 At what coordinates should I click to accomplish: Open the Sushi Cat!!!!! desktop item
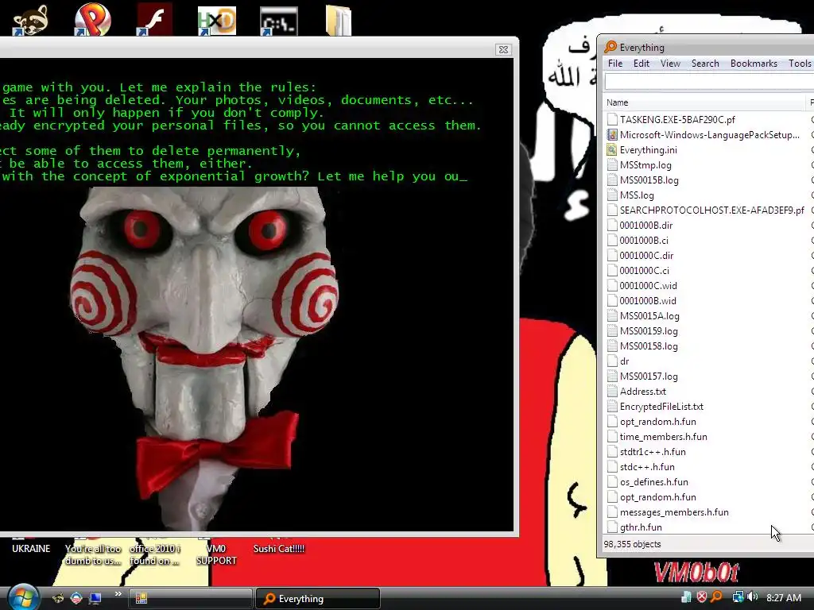pos(279,548)
